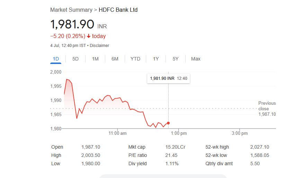Open the Max time range tab
This screenshot has width=293, height=178.
196,59
